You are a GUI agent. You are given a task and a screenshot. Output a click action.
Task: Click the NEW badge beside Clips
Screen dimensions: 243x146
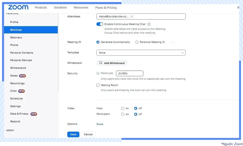pos(21,91)
